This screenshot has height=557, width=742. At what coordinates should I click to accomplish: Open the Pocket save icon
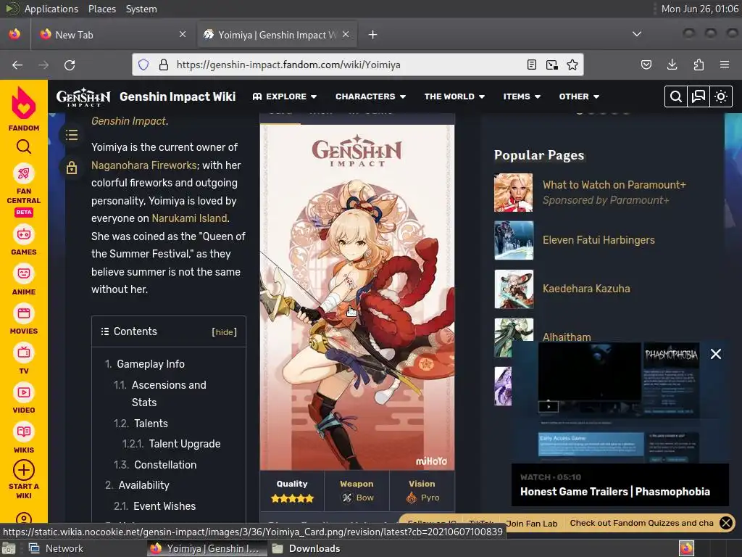coord(646,65)
